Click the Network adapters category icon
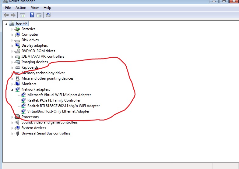 pyautogui.click(x=18, y=89)
